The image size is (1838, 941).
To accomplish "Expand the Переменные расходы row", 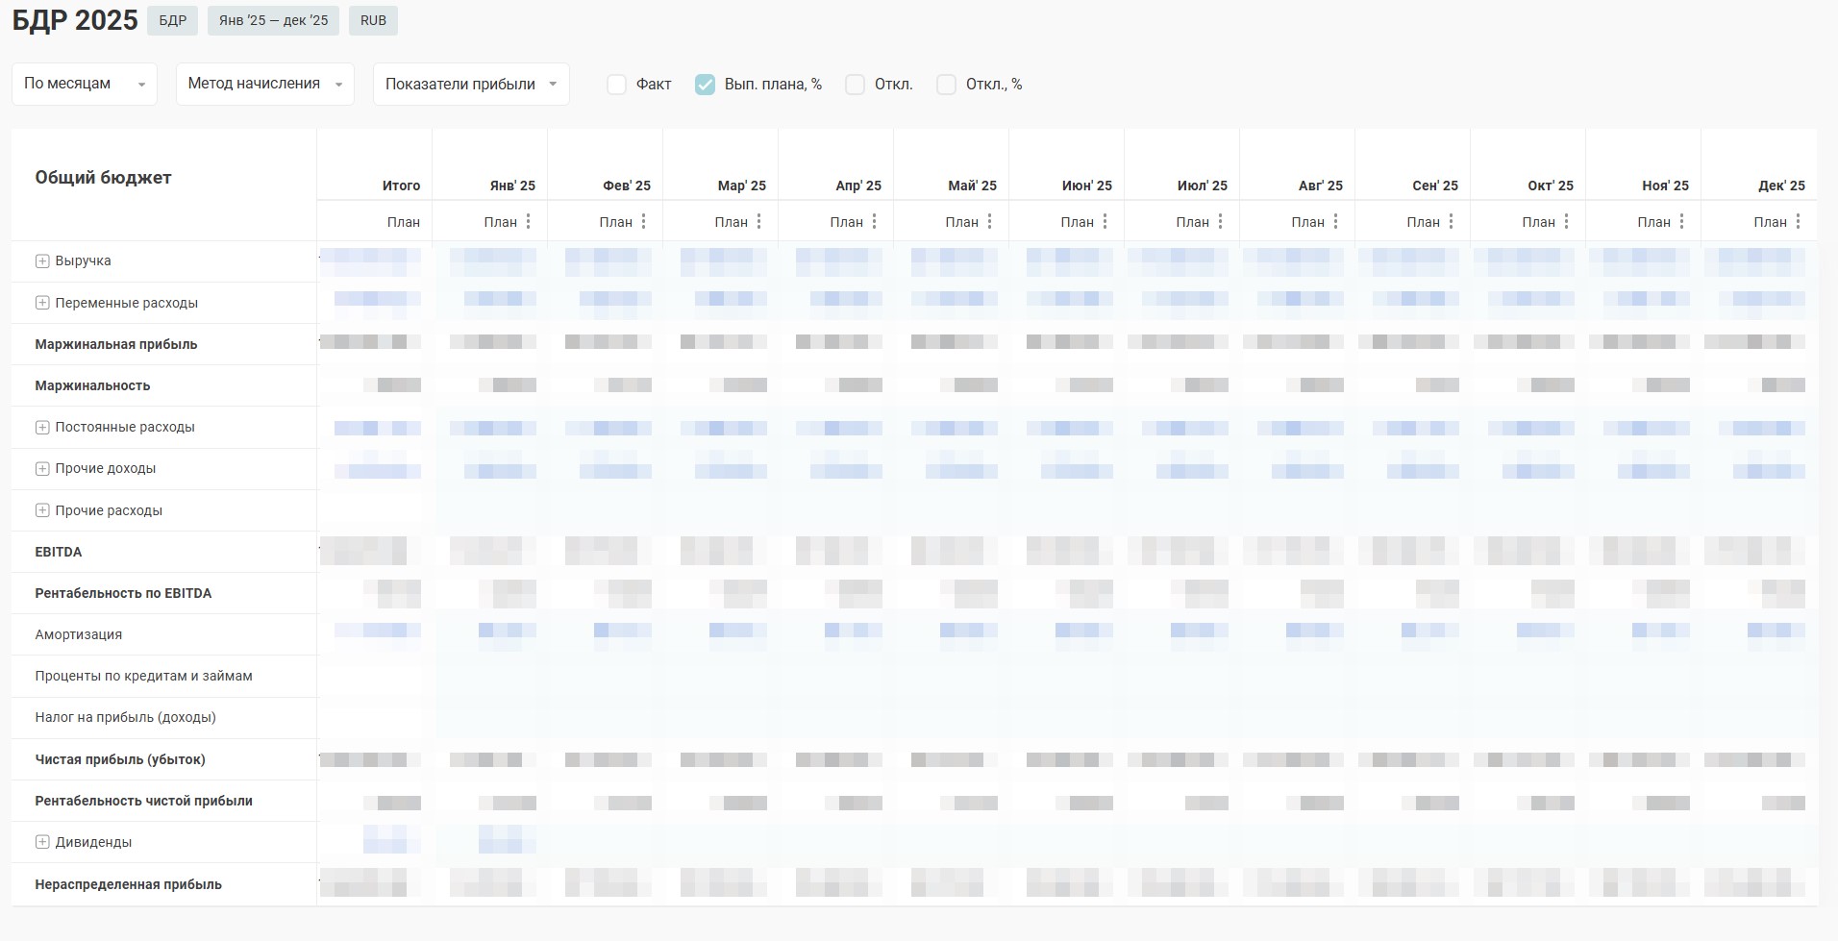I will [42, 303].
